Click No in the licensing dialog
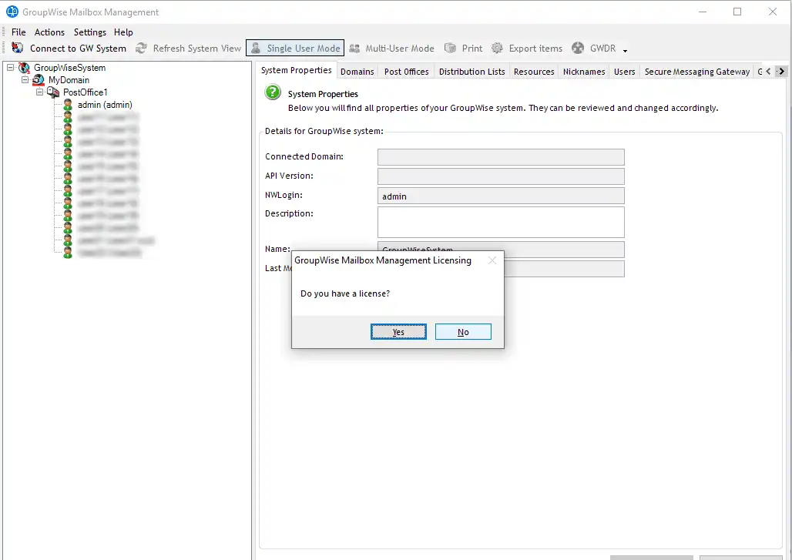 pos(463,332)
